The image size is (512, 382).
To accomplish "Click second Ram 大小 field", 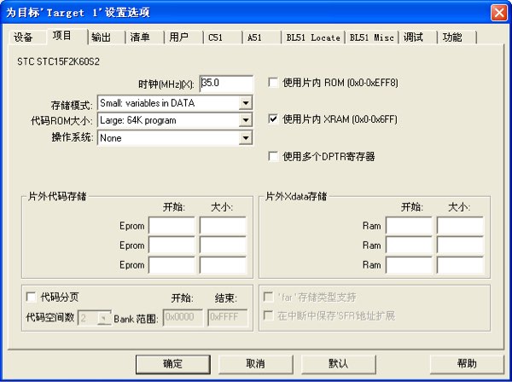I will click(x=460, y=246).
